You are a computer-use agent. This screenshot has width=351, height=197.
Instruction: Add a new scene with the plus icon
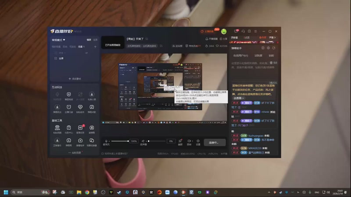(x=95, y=47)
